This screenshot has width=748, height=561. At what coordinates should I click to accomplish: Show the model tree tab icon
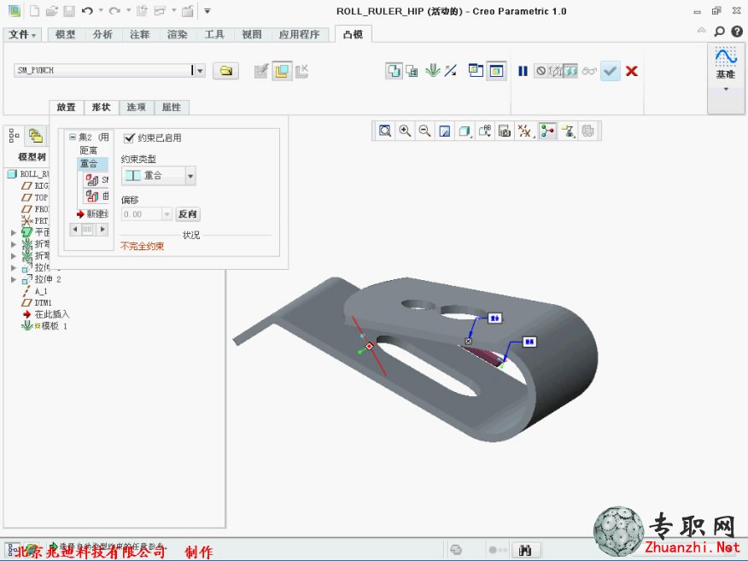[x=14, y=136]
